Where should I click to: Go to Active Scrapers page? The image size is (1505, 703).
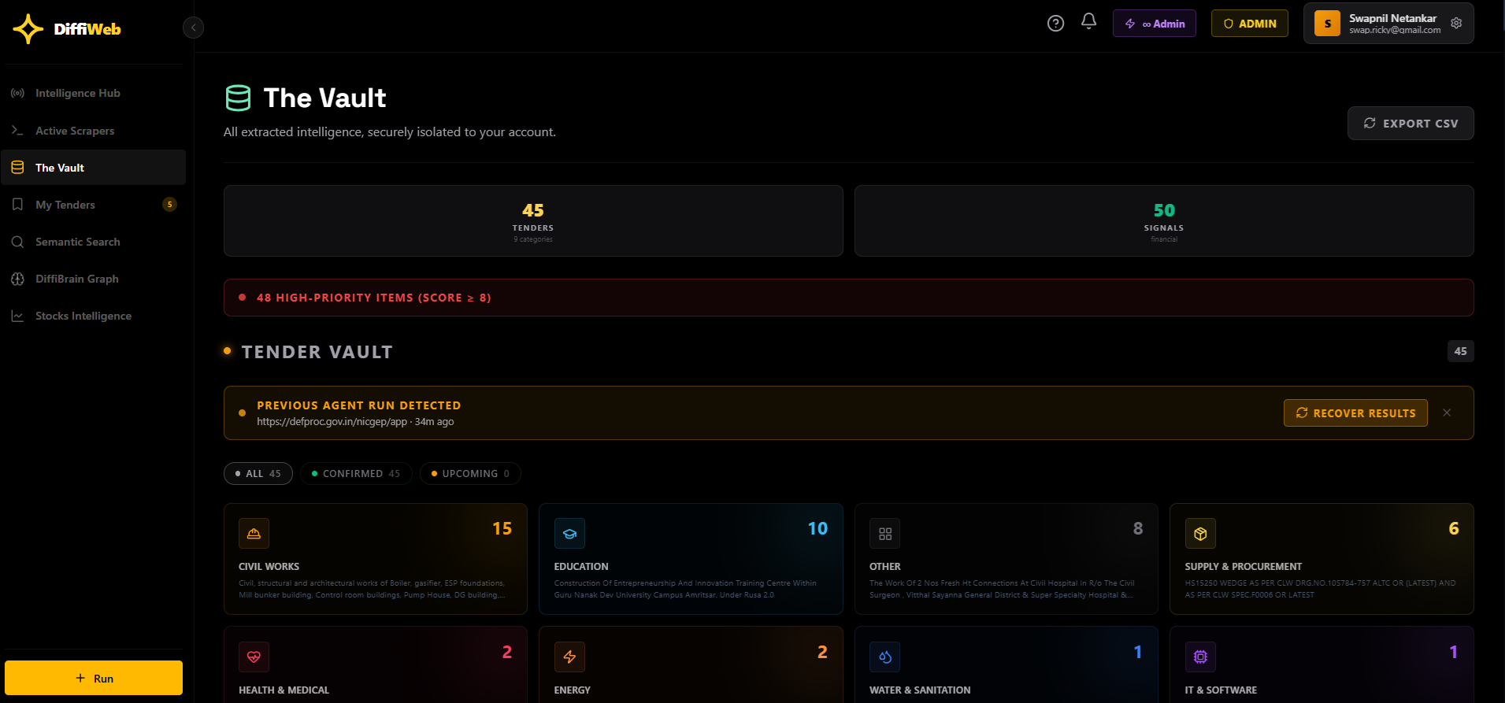pyautogui.click(x=94, y=131)
